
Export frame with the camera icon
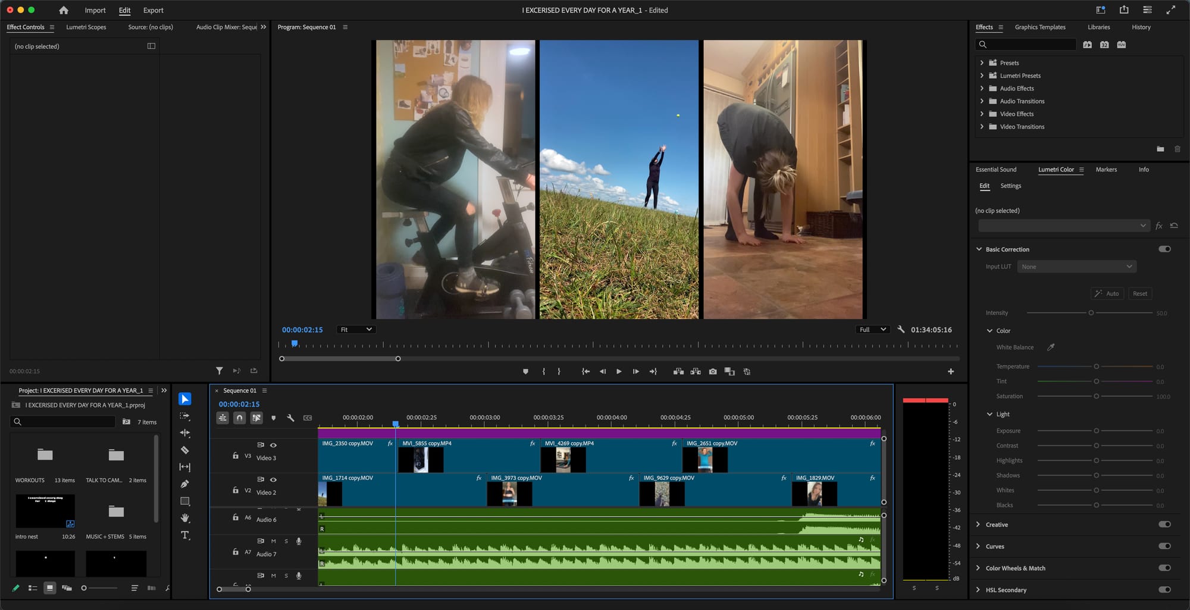click(x=713, y=371)
